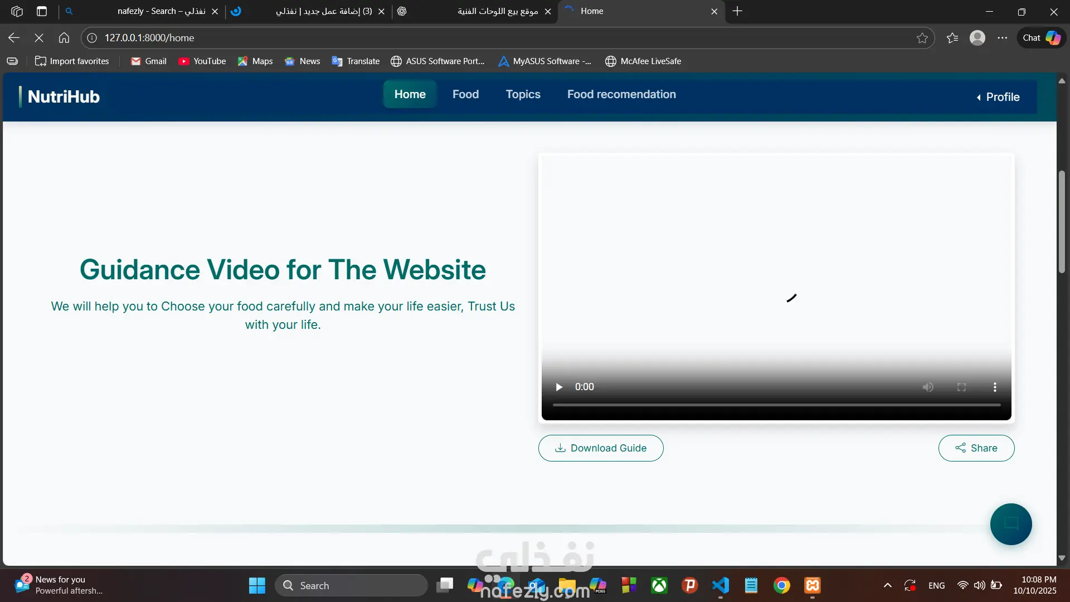Add page to favorites with the star icon
The image size is (1070, 602).
922,38
